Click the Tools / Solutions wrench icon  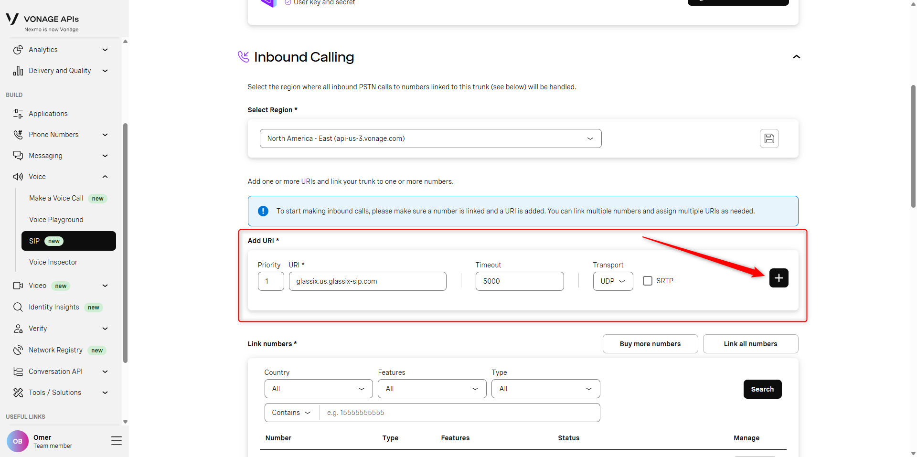(x=18, y=393)
